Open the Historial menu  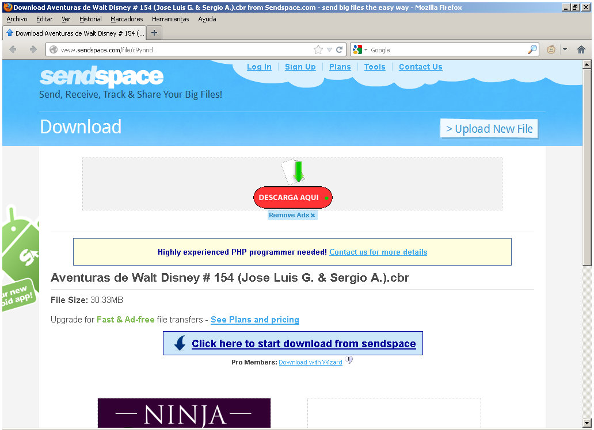[x=90, y=19]
